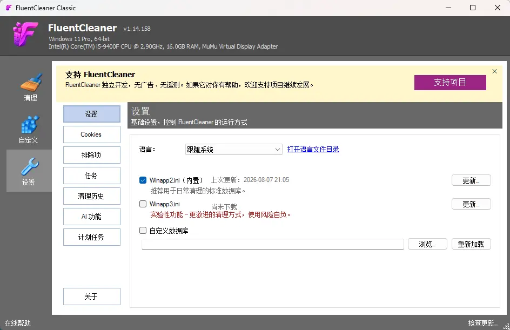
Task: Enable the 自定义数据库 checkbox
Action: coord(143,231)
